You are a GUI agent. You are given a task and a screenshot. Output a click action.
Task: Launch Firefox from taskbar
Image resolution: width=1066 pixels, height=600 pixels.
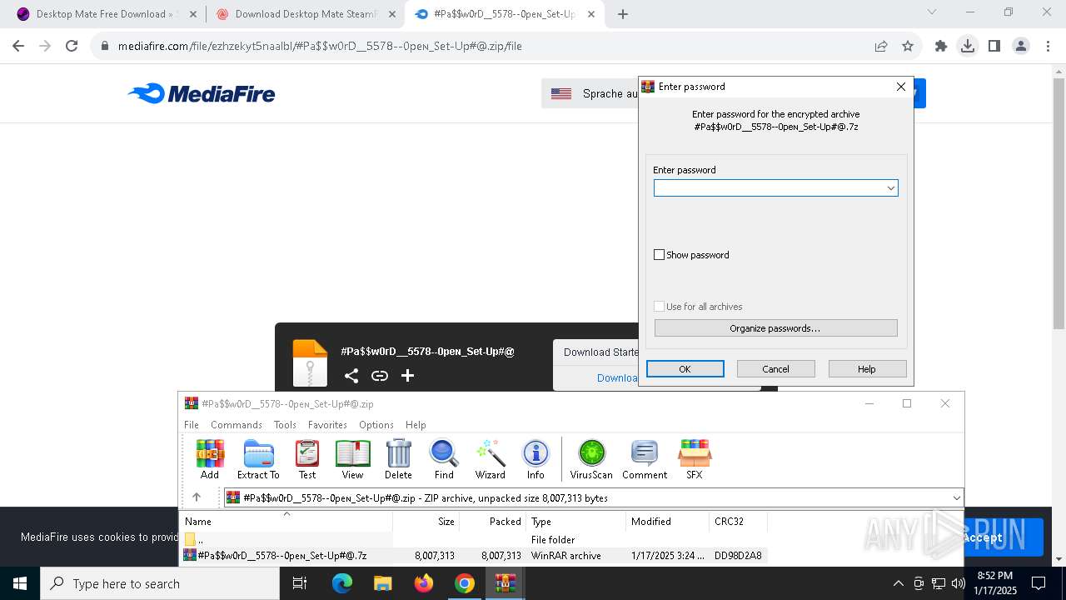tap(423, 583)
